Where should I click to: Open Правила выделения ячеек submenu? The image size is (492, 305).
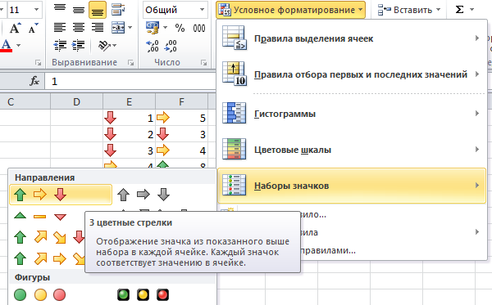(x=352, y=38)
